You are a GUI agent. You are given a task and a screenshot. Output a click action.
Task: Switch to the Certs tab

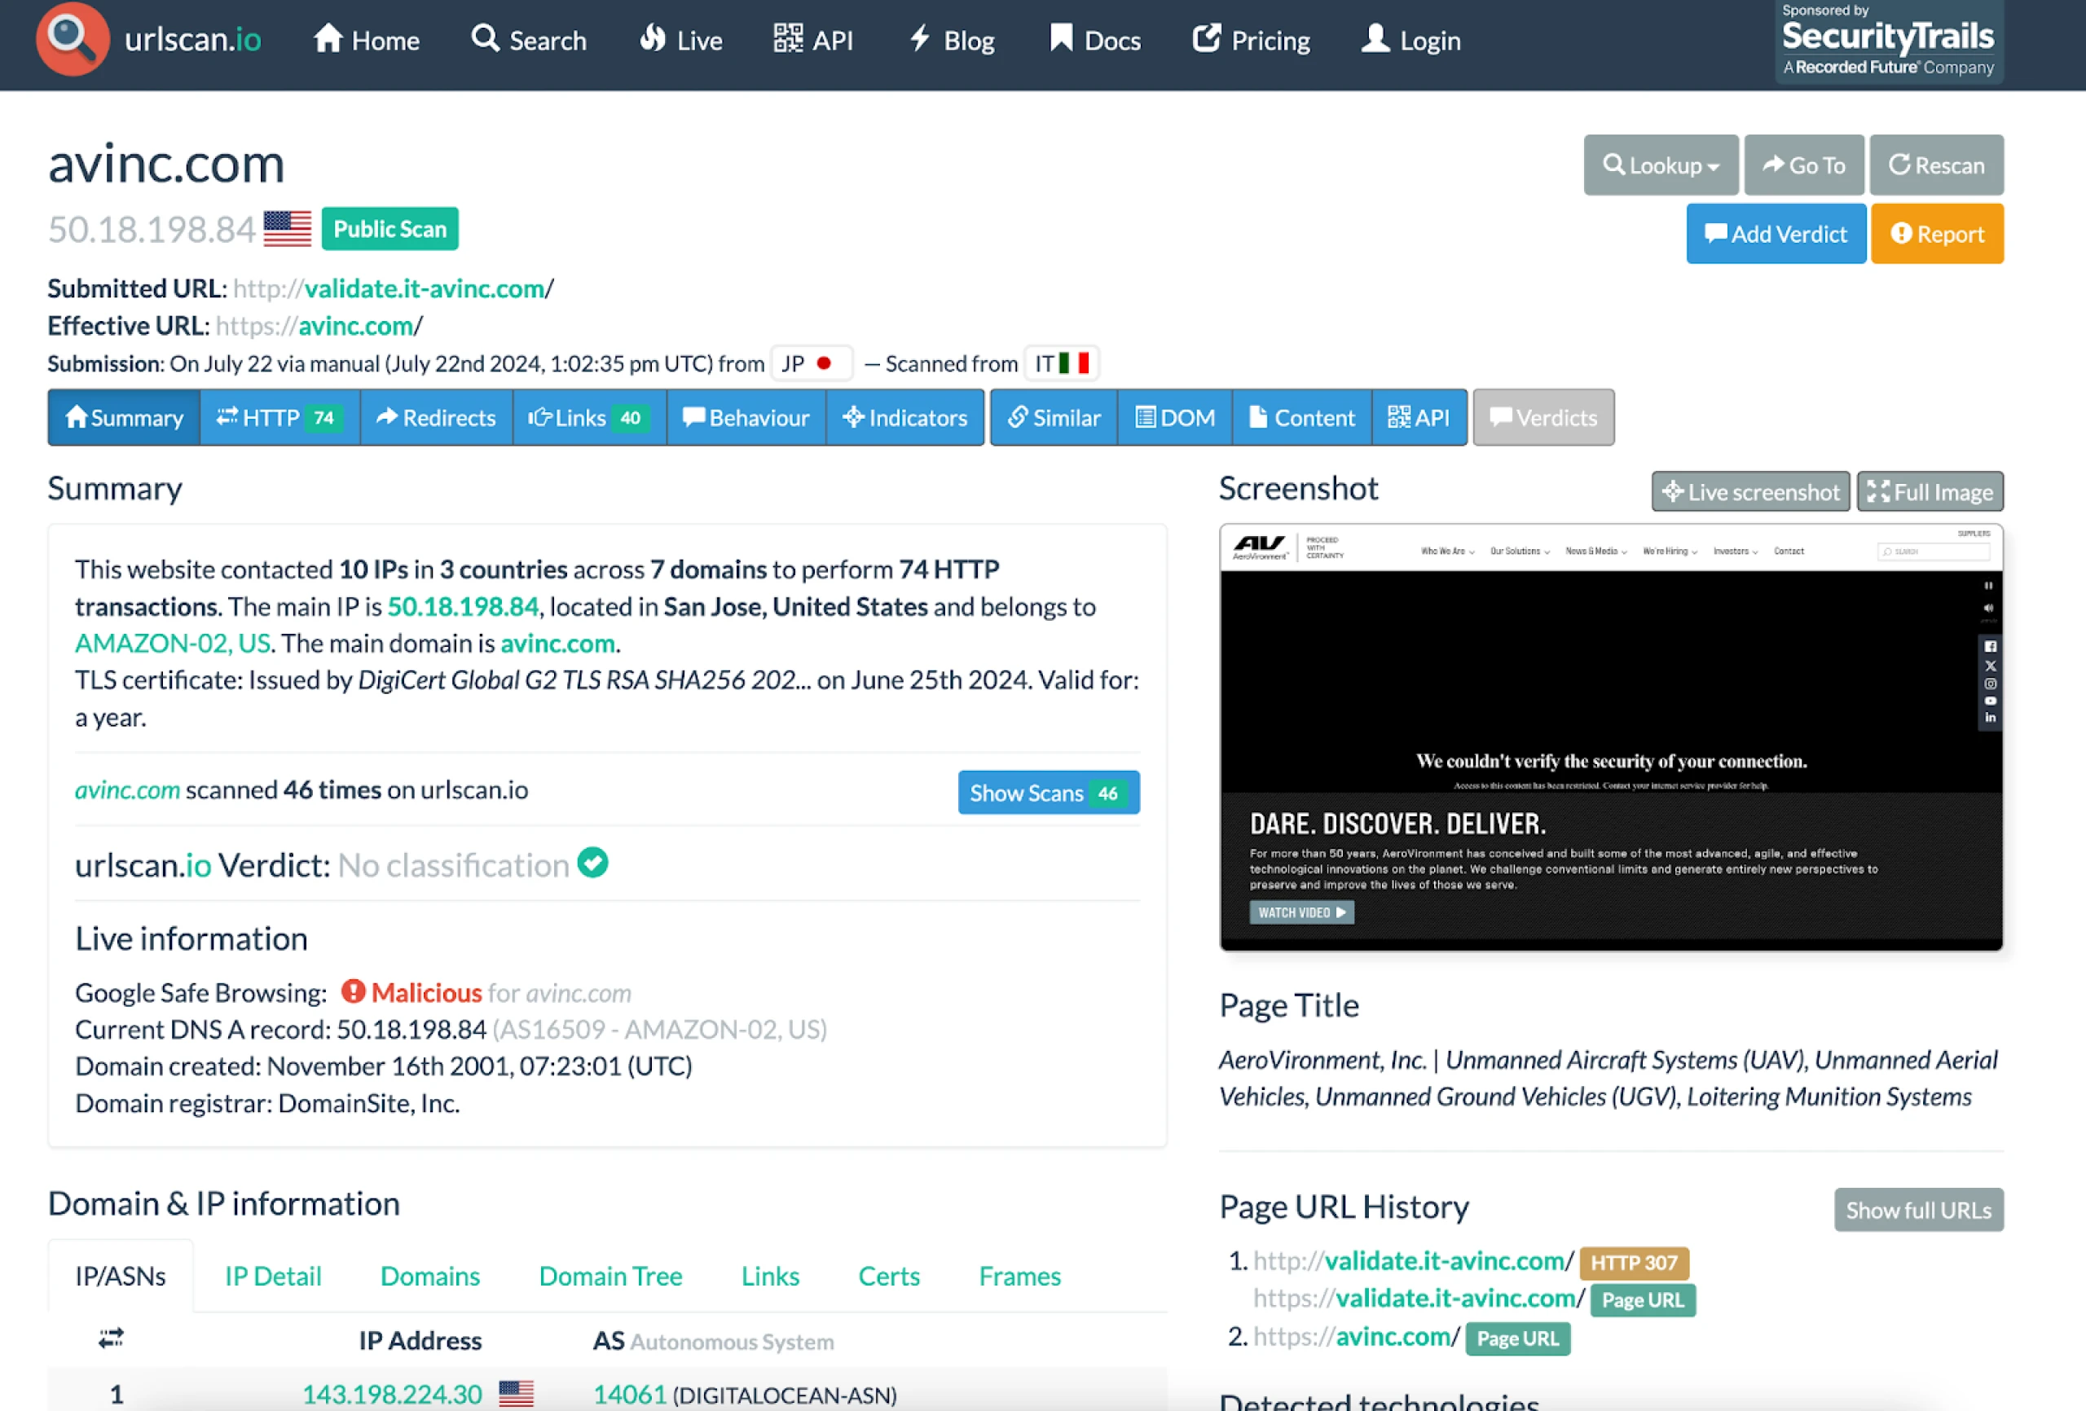point(889,1277)
